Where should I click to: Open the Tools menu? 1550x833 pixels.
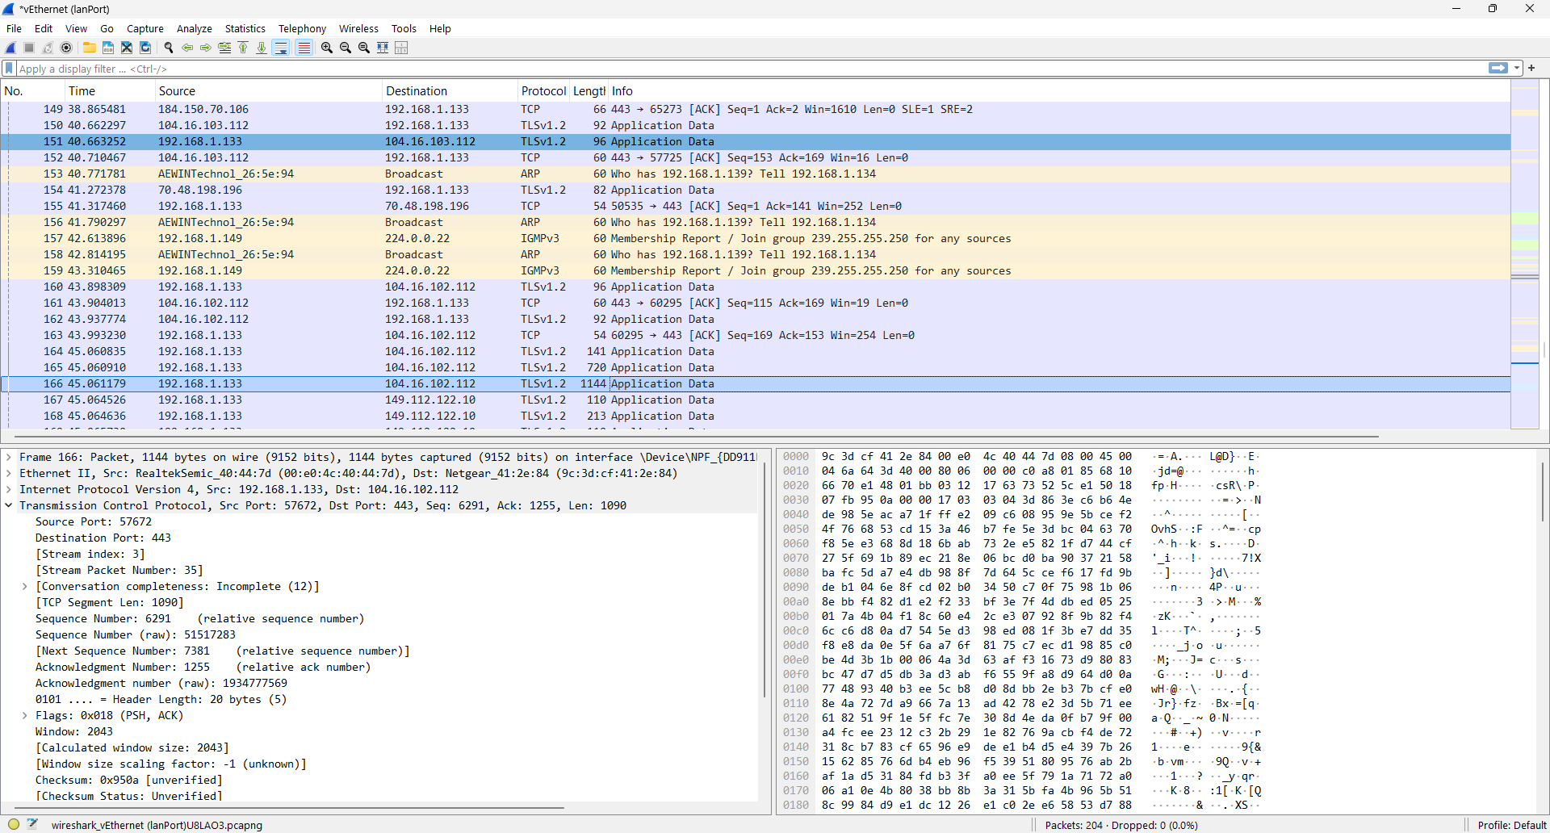[404, 28]
